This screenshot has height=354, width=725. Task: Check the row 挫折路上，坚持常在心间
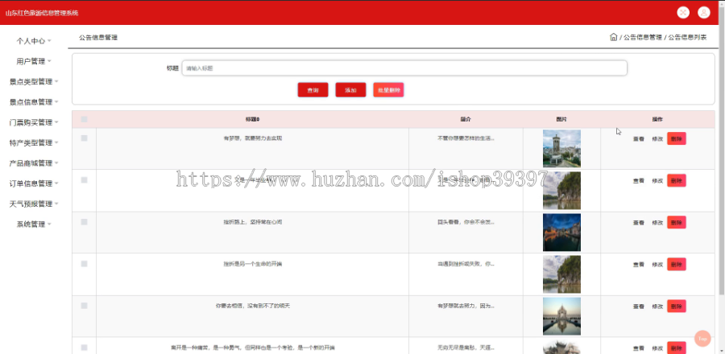click(x=84, y=222)
